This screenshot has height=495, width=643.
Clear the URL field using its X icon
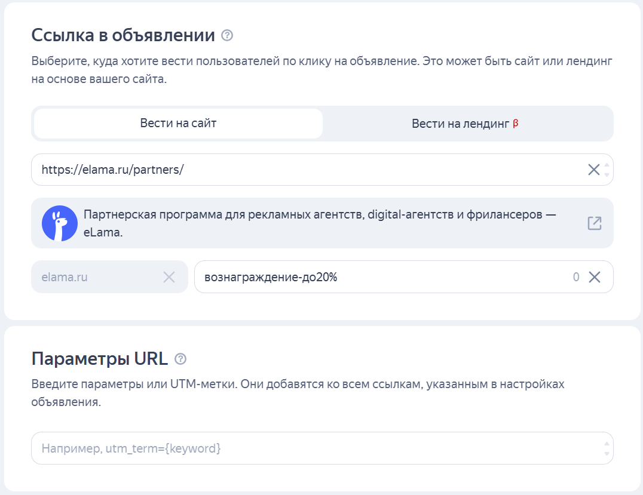[x=593, y=170]
